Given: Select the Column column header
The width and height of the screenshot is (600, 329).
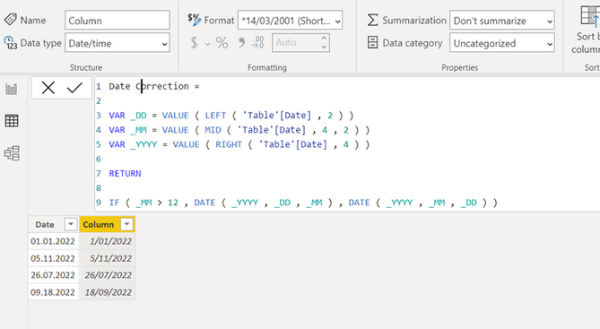Looking at the screenshot, I should tap(99, 224).
